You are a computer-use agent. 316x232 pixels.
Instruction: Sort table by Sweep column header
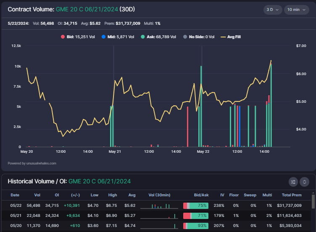[250, 195]
